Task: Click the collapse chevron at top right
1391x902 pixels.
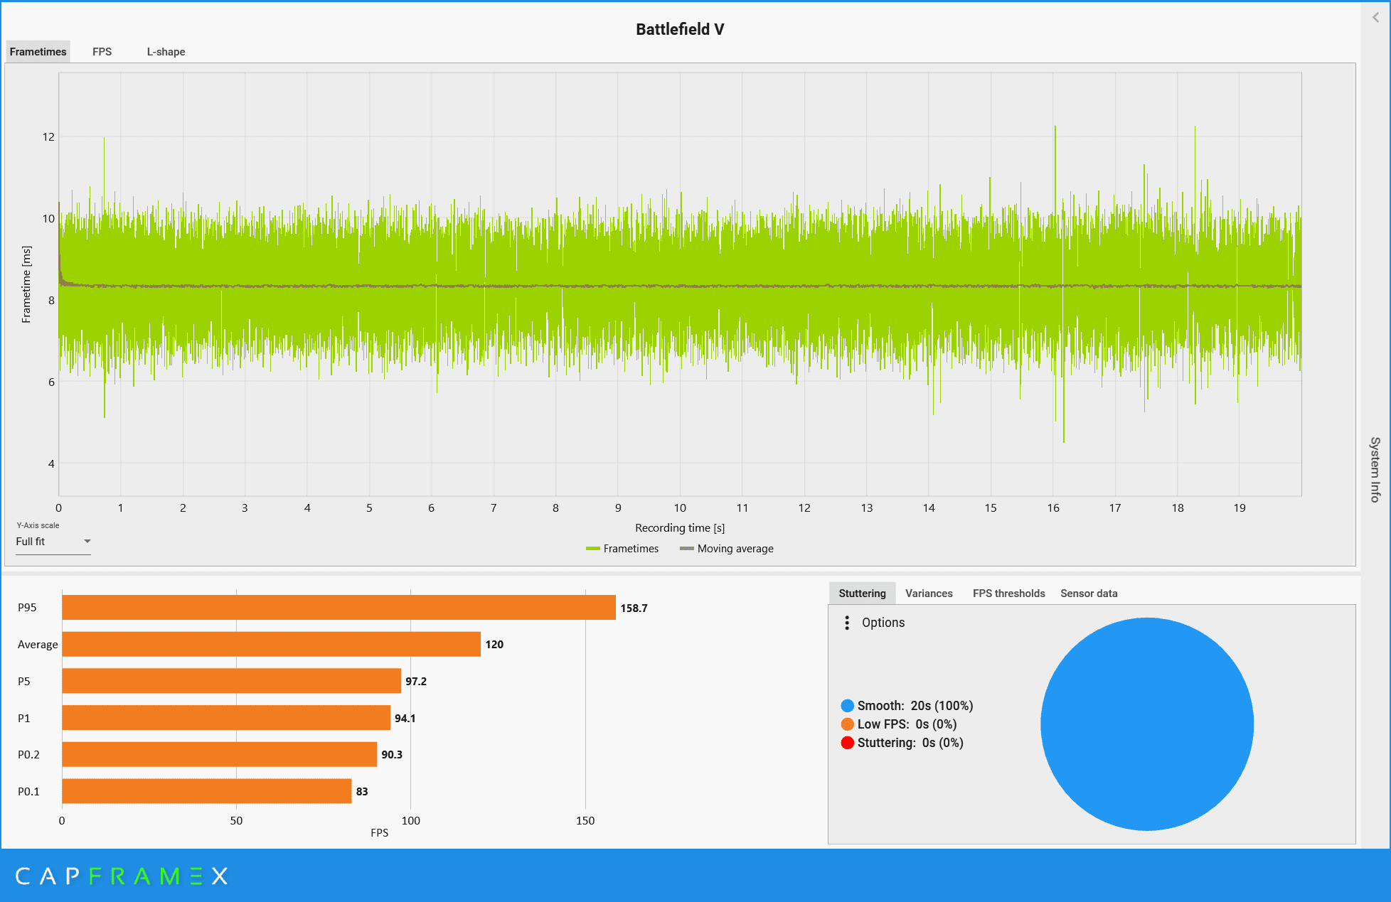Action: click(1375, 18)
